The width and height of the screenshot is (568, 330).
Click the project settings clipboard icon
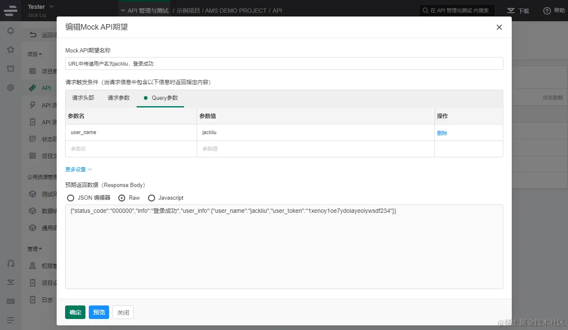[32, 283]
